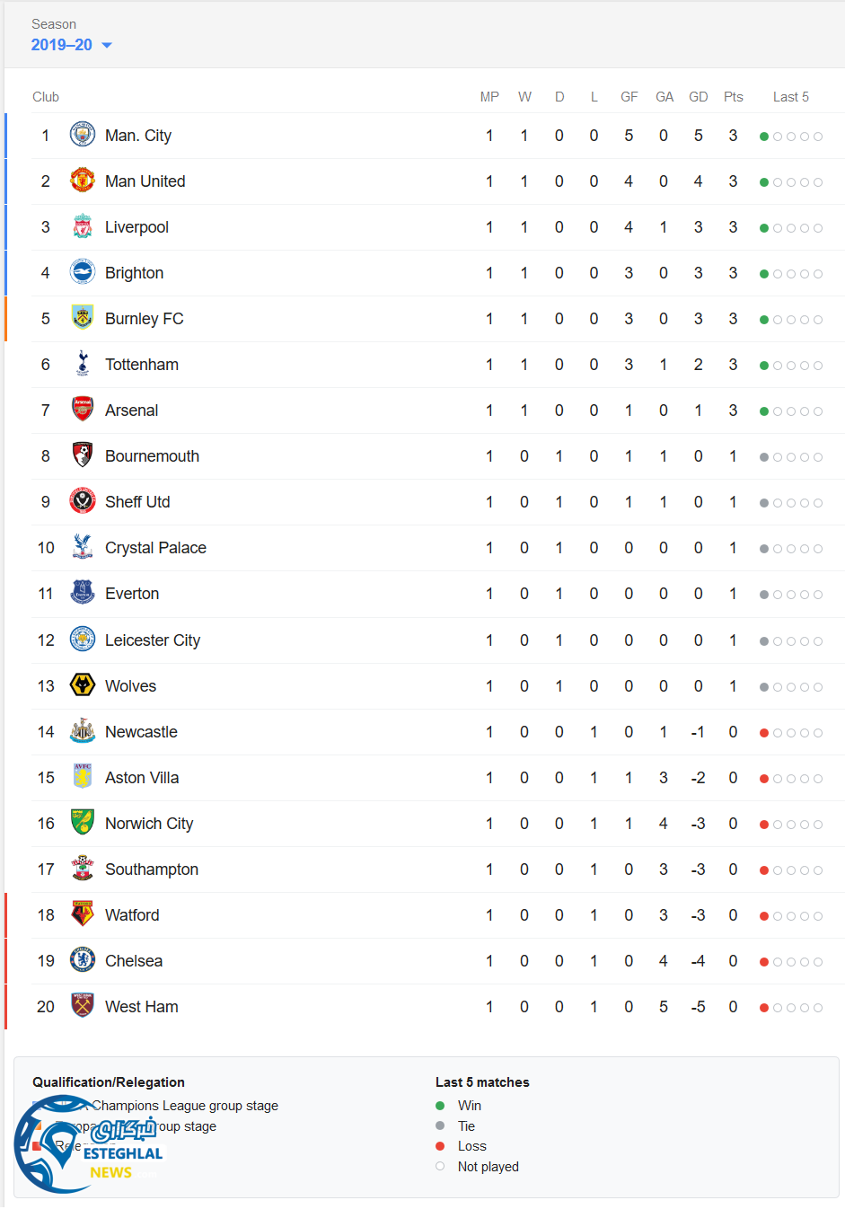Click the Arsenal club crest
The image size is (845, 1218).
[83, 410]
